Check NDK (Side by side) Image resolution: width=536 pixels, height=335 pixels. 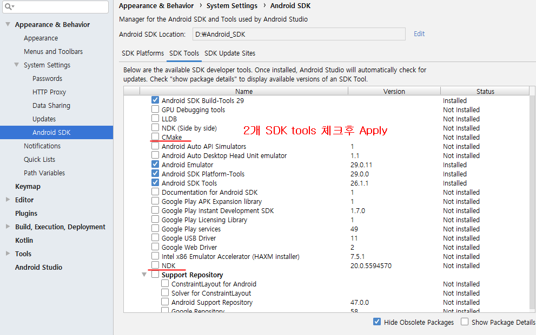155,127
